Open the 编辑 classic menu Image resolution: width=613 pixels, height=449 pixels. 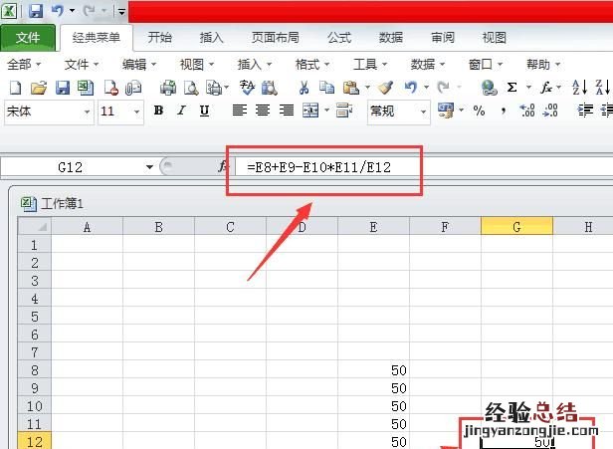139,64
